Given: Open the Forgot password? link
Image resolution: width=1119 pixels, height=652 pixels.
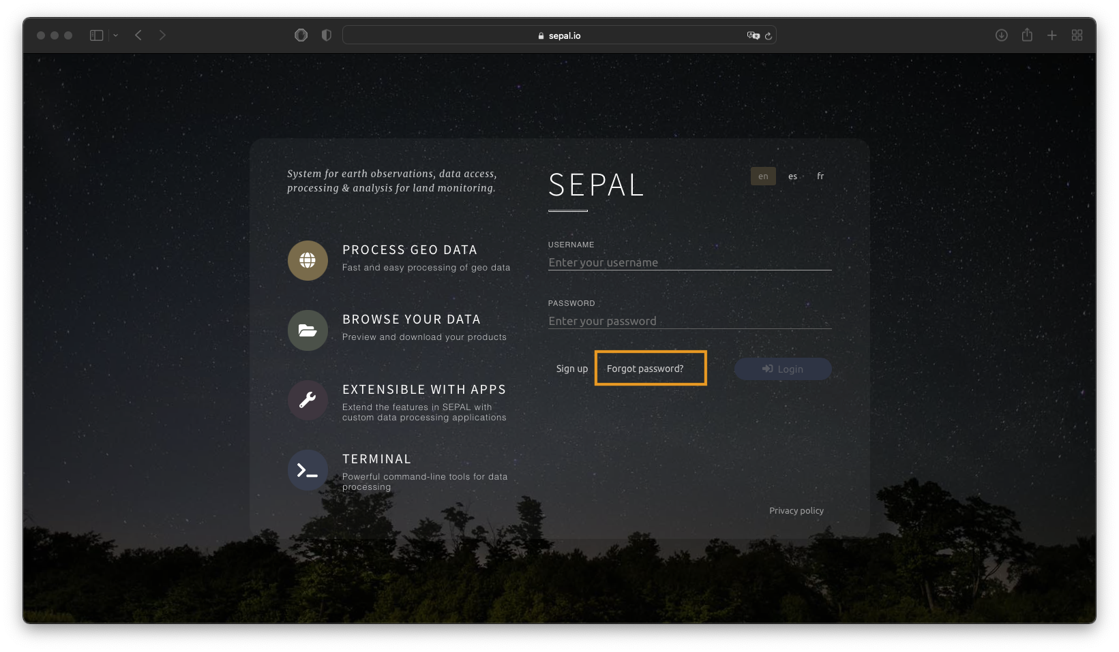Looking at the screenshot, I should (645, 369).
